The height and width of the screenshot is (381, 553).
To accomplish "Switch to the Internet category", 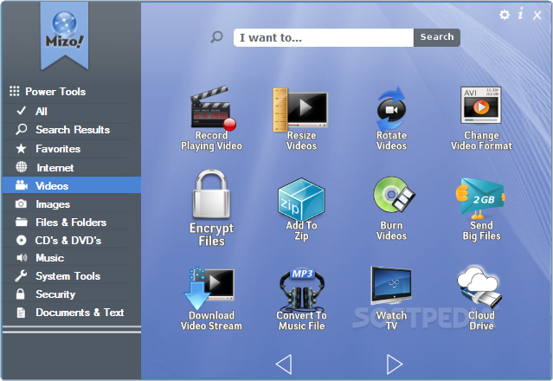I will point(72,168).
